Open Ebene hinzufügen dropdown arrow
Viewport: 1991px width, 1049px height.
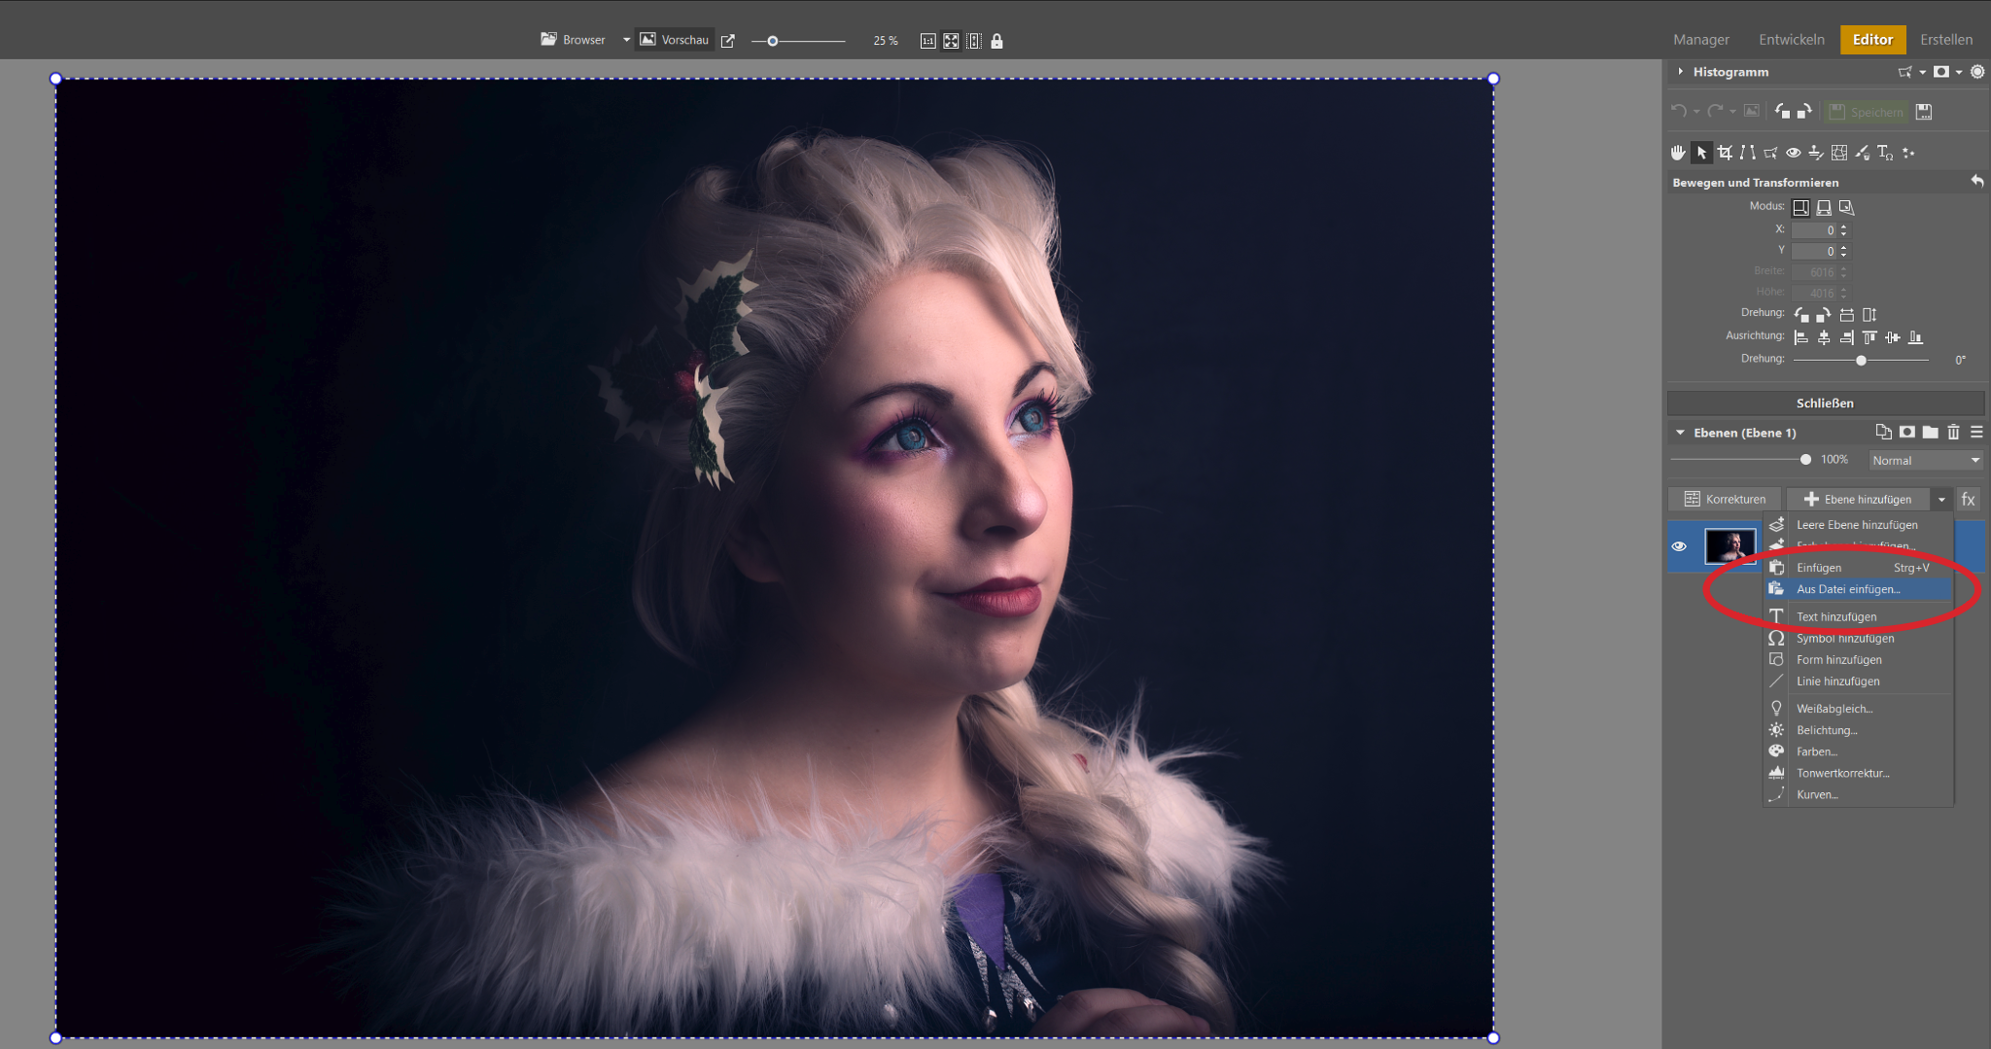point(1941,500)
